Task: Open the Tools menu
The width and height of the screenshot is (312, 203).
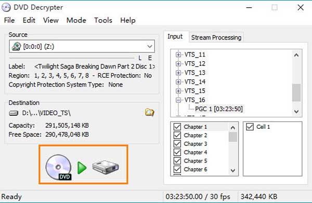Action: tap(103, 20)
